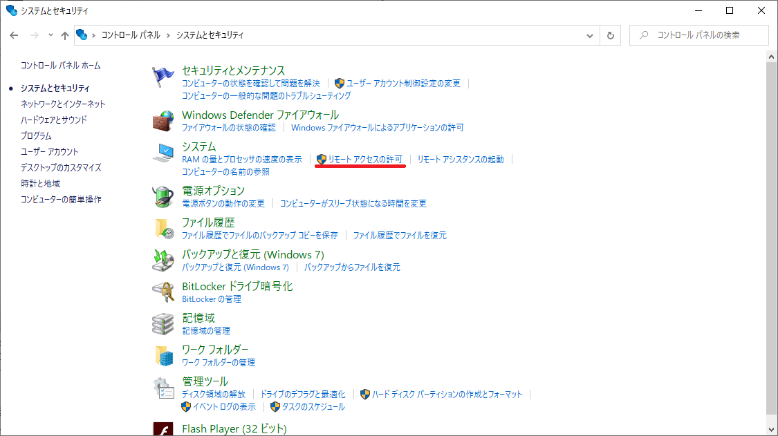Screen dimensions: 778x436
Task: Open the 管理ツール gear checklist icon
Action: [x=163, y=388]
